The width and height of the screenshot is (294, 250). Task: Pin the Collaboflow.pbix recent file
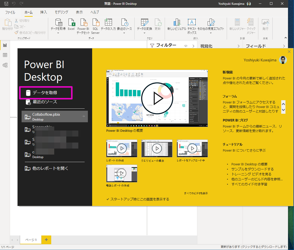tap(83, 116)
